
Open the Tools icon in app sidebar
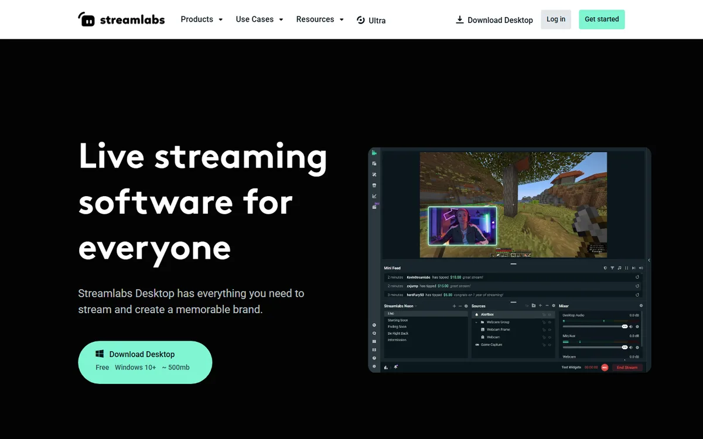click(x=374, y=174)
